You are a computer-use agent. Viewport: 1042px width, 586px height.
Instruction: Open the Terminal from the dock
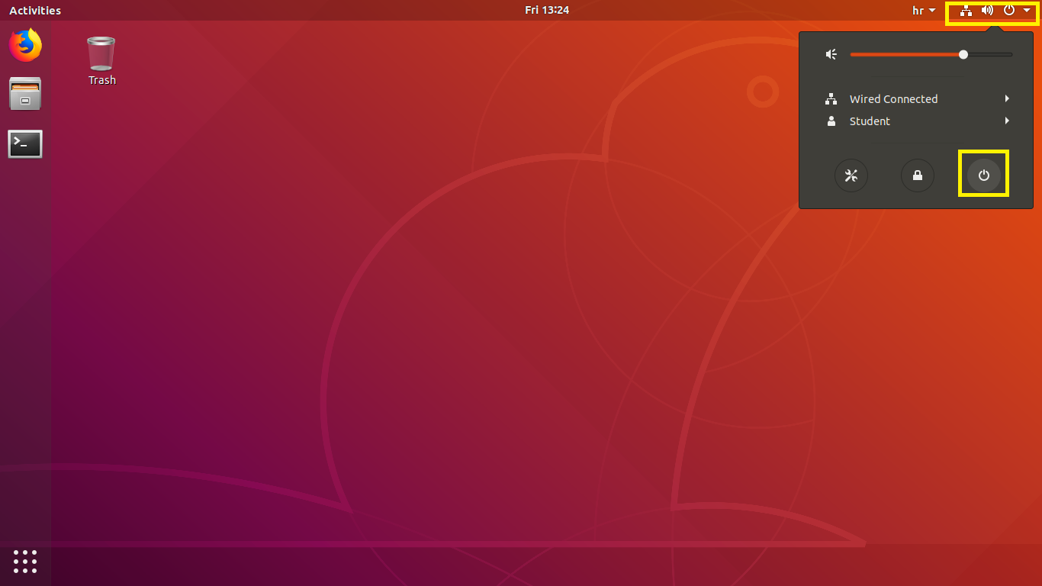(x=25, y=143)
